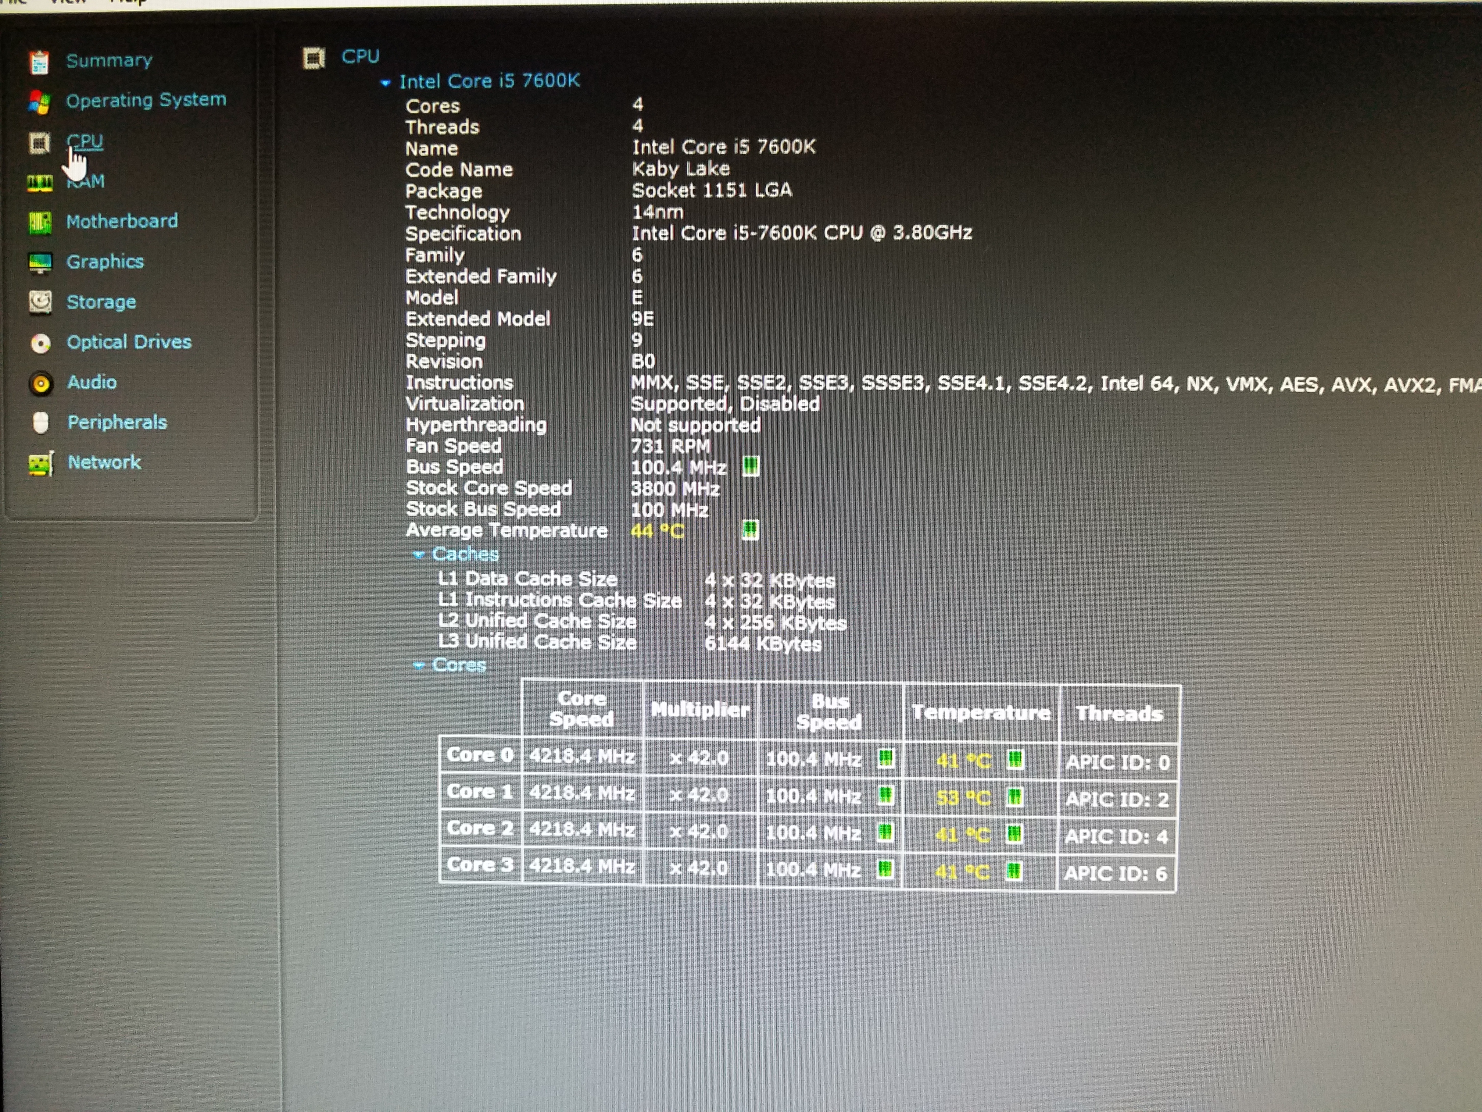Click the Summary clipboard icon
The height and width of the screenshot is (1112, 1482).
pos(40,63)
